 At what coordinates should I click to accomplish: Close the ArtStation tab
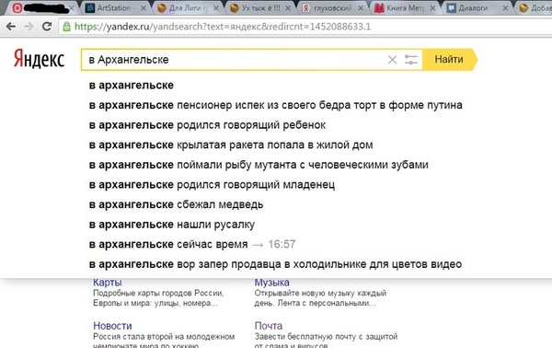(144, 8)
